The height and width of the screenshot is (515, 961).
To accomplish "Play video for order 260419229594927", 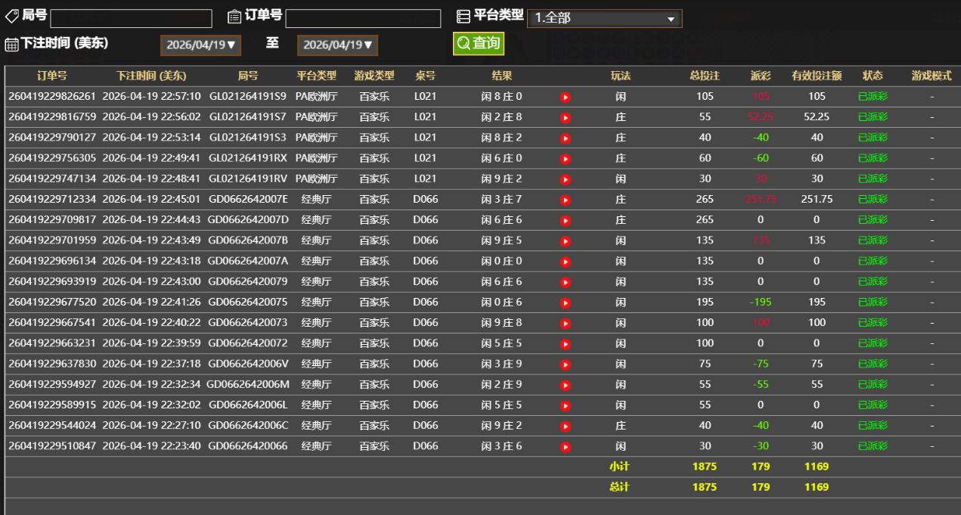I will (565, 385).
